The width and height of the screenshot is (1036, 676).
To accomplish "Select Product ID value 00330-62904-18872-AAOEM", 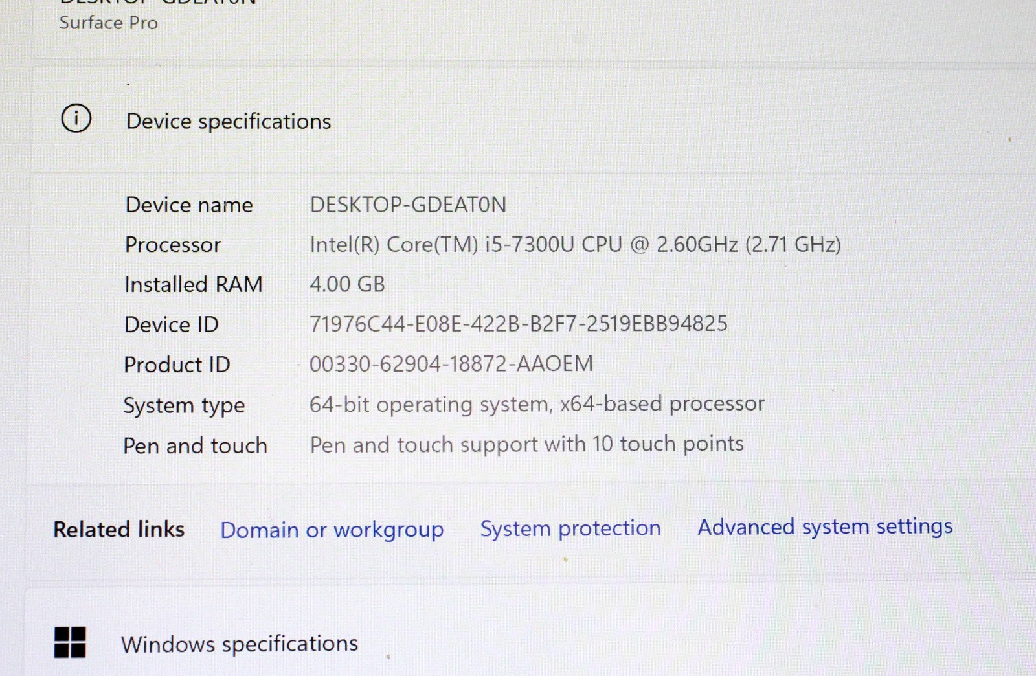I will point(451,364).
